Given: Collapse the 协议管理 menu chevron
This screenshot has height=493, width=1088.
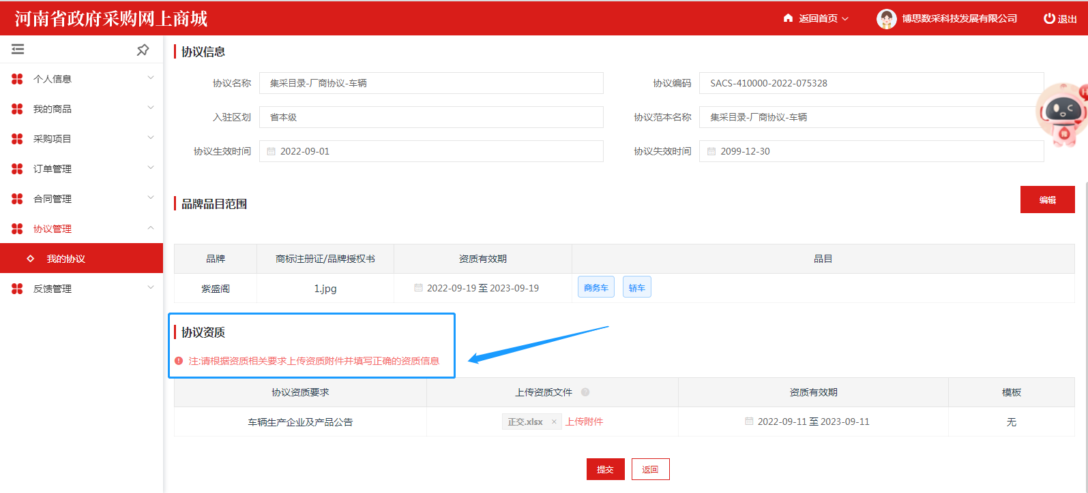Looking at the screenshot, I should coord(151,228).
